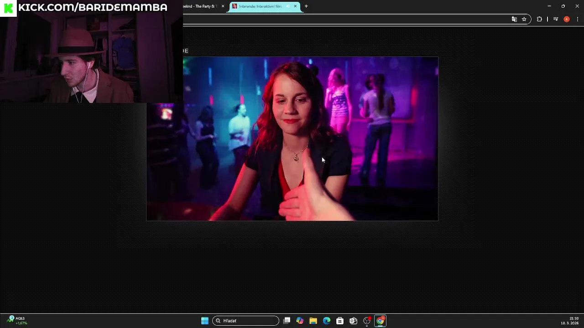Open the clock and date flyout
This screenshot has width=584, height=328.
(570, 321)
